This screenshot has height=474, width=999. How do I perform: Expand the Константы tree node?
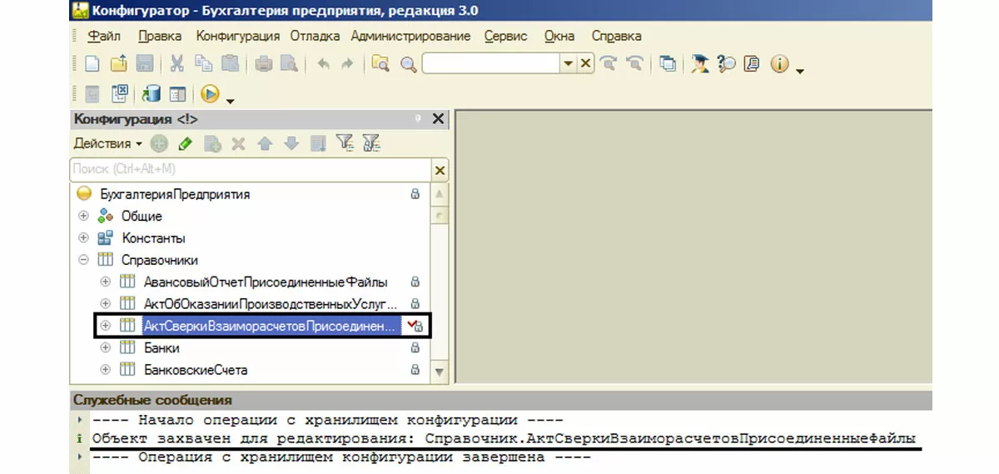pyautogui.click(x=83, y=237)
